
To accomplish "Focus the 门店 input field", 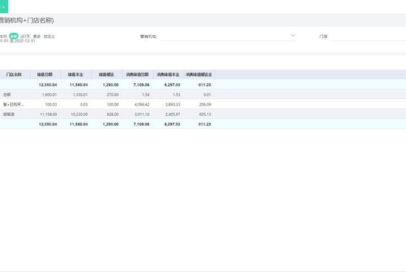I will (x=367, y=36).
